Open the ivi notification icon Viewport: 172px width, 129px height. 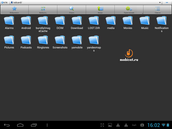pos(134,125)
